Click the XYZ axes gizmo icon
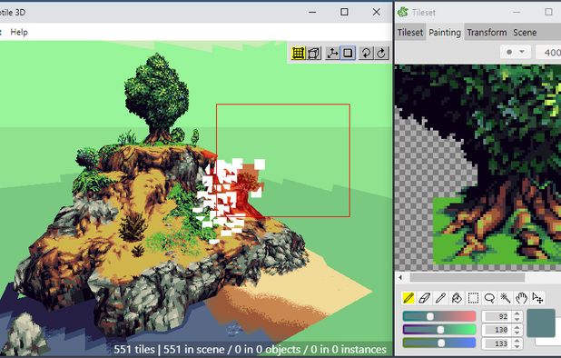 pos(332,53)
